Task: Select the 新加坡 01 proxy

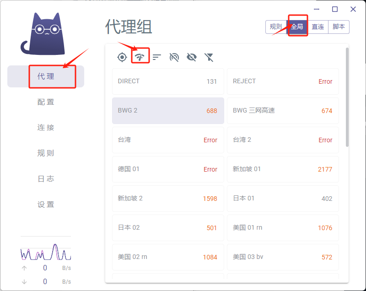Action: [283, 169]
